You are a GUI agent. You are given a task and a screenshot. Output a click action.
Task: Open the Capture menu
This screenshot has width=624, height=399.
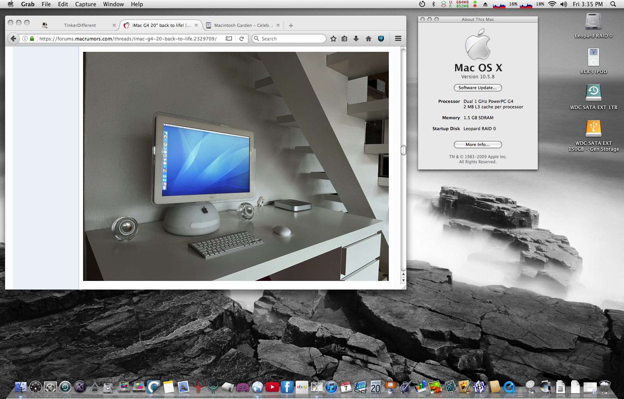(x=85, y=4)
